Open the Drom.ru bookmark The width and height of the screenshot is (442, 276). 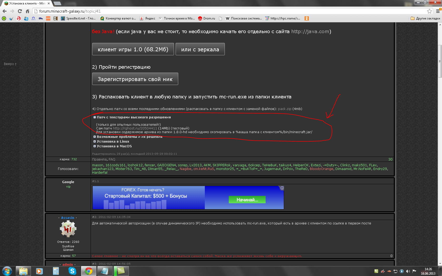[207, 18]
